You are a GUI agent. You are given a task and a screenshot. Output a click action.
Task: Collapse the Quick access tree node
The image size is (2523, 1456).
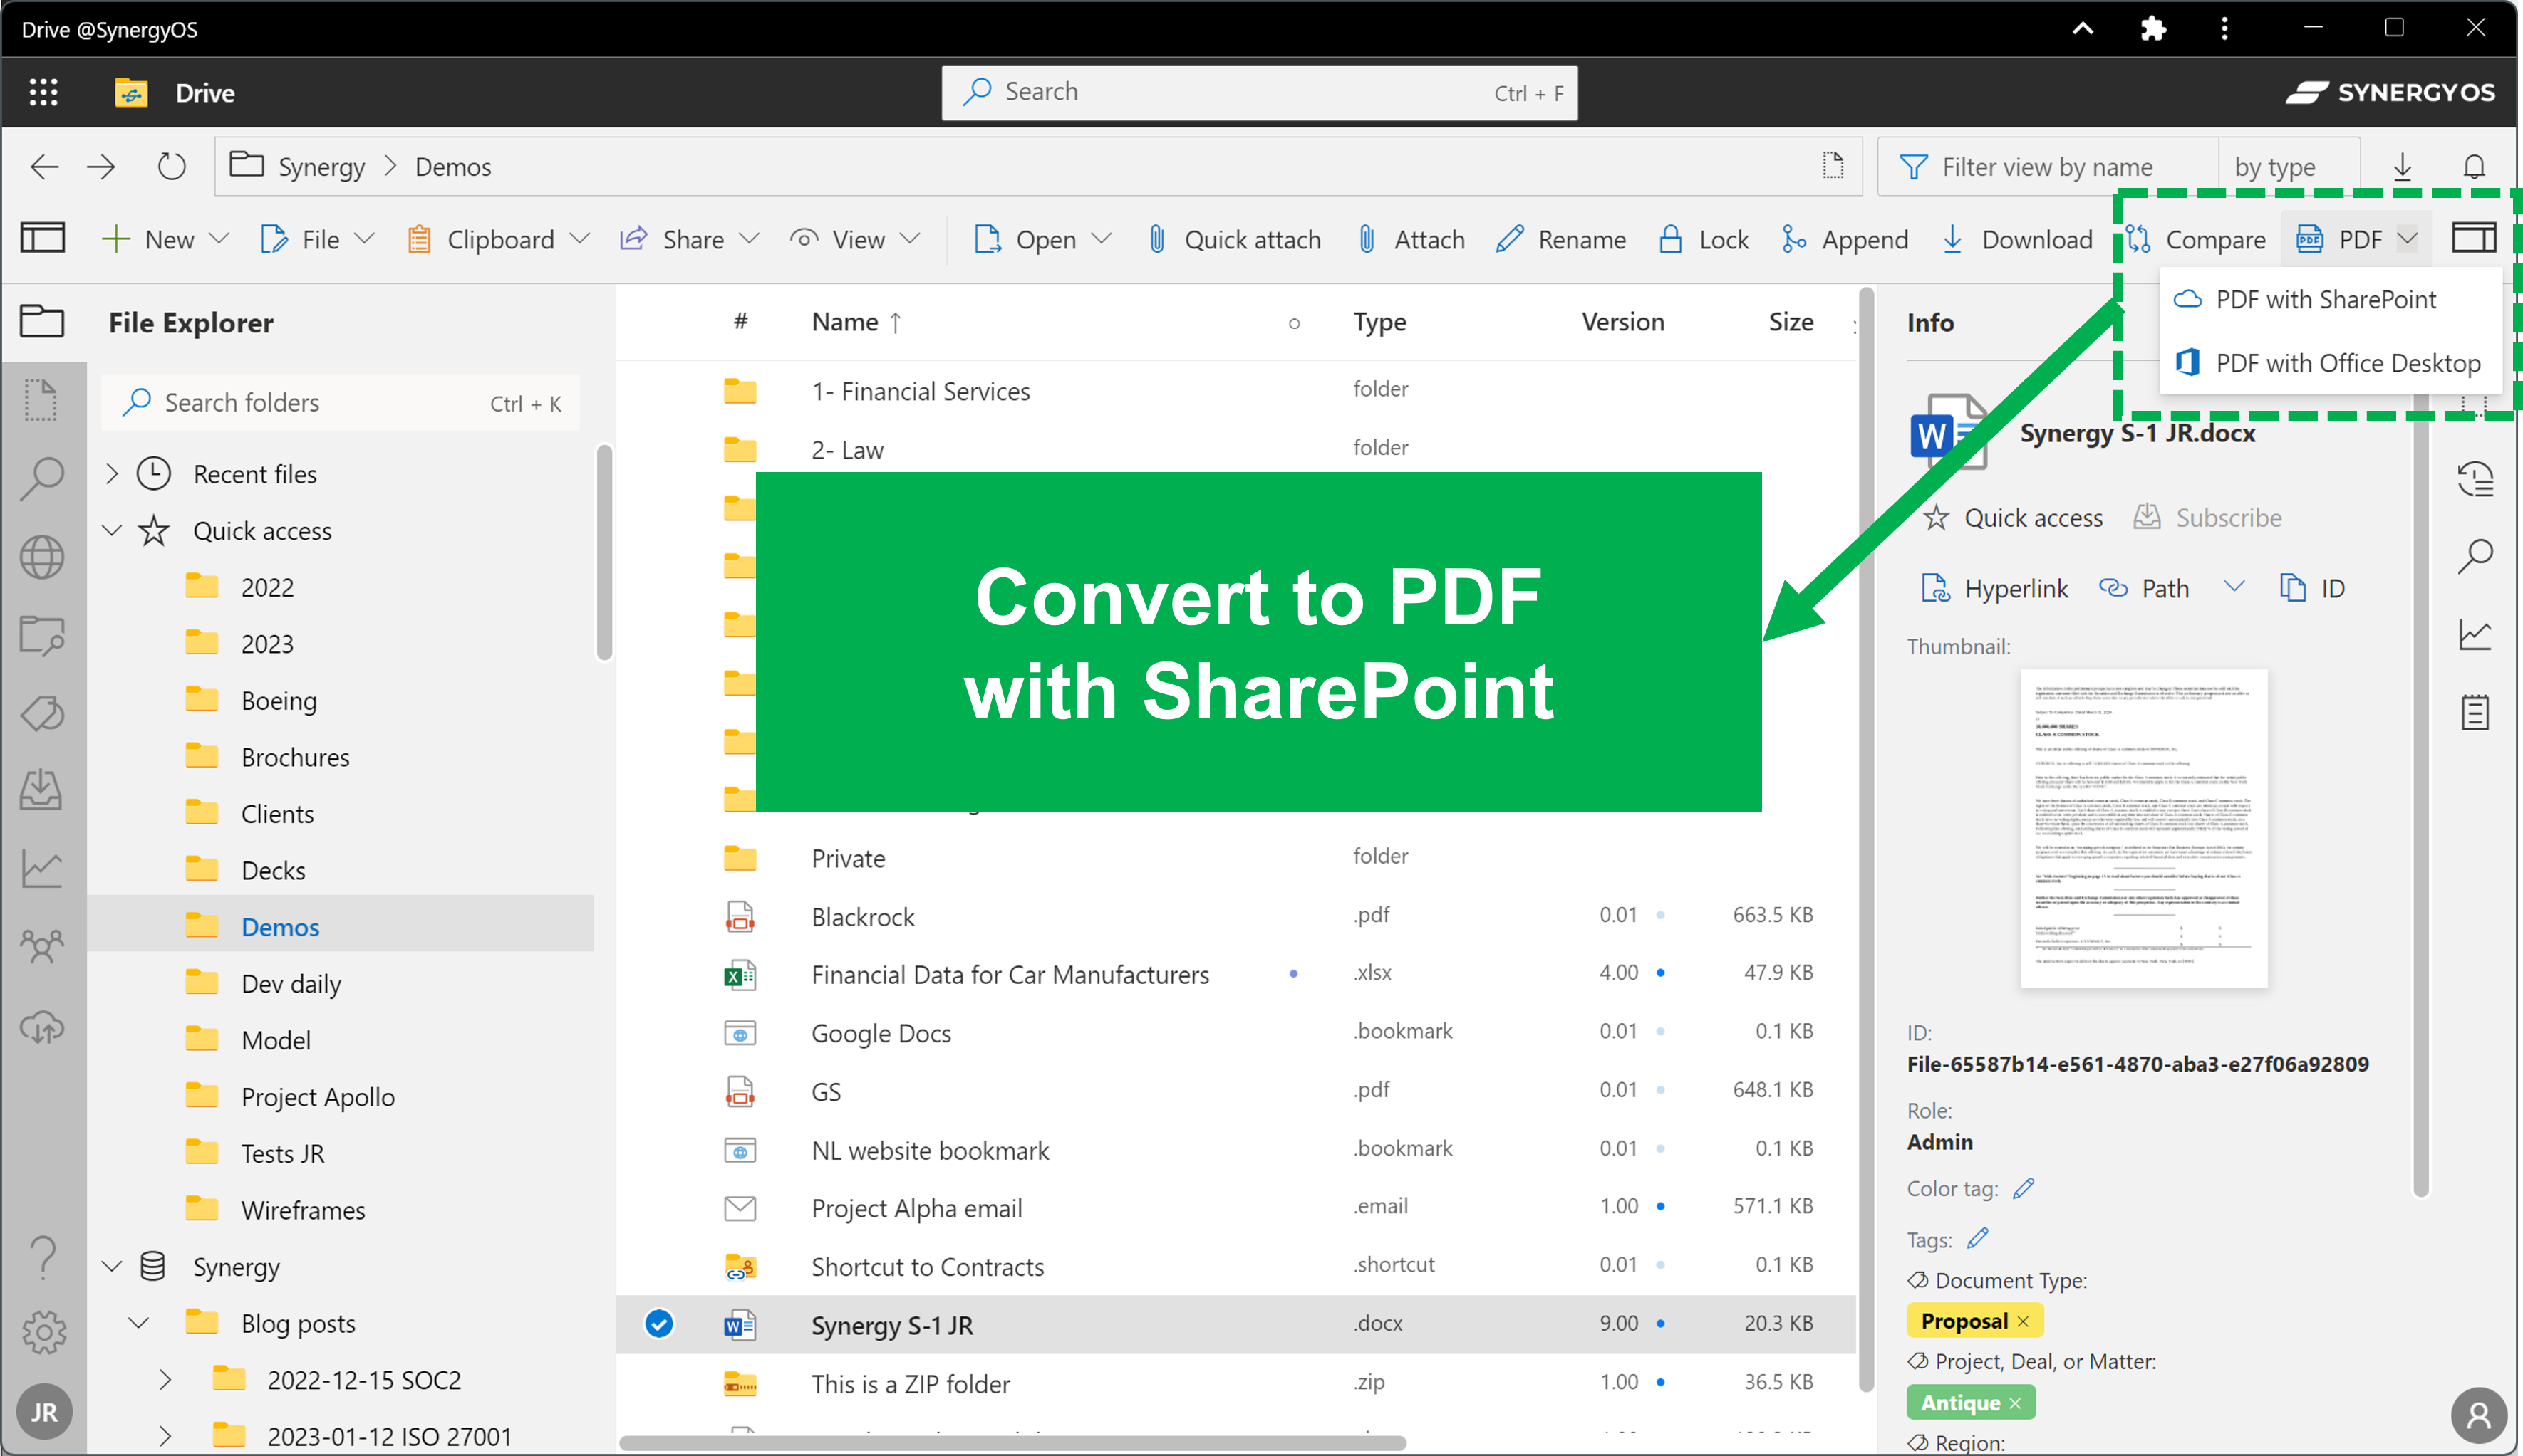click(112, 530)
